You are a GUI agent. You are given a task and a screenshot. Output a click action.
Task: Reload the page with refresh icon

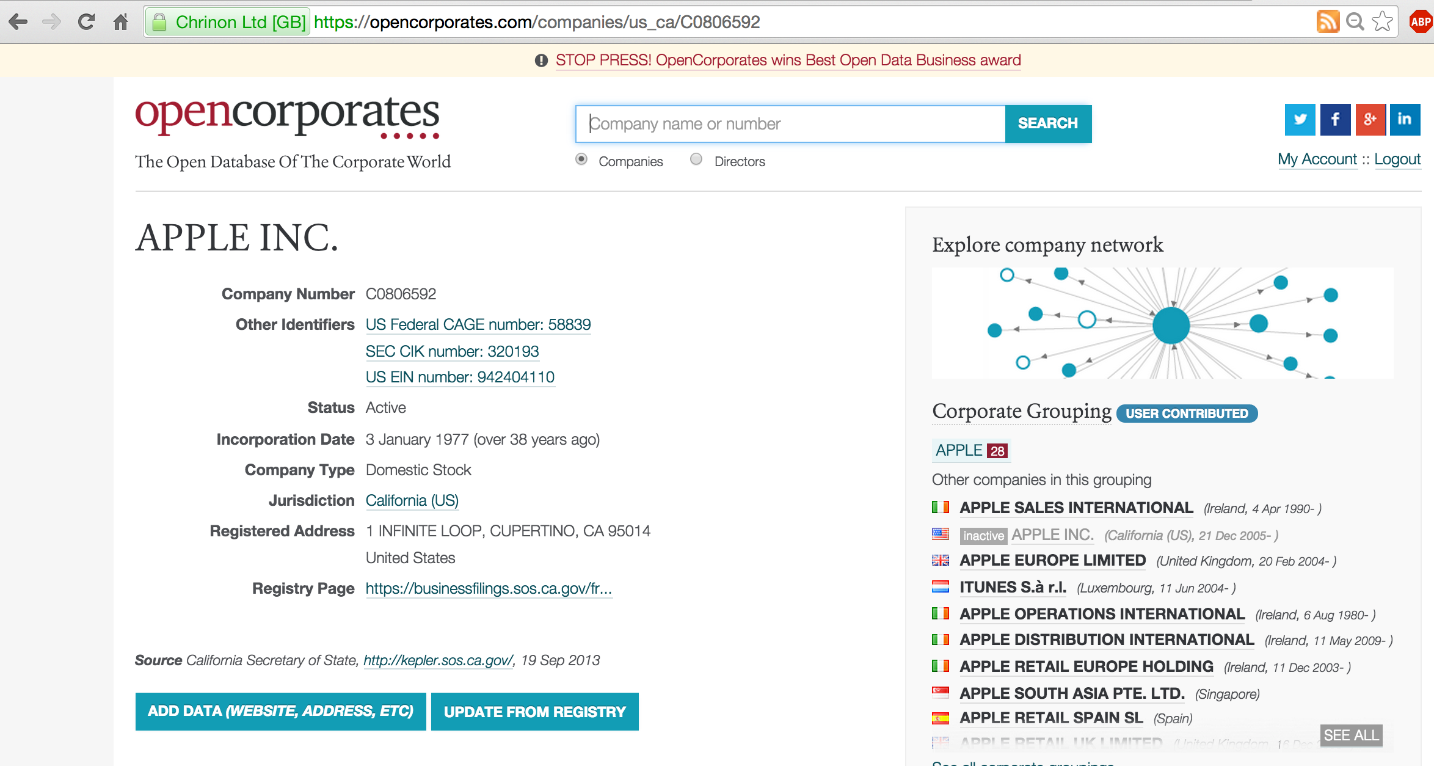[86, 22]
